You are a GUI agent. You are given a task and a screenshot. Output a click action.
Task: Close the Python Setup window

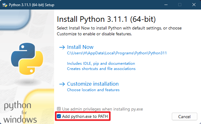194,5
